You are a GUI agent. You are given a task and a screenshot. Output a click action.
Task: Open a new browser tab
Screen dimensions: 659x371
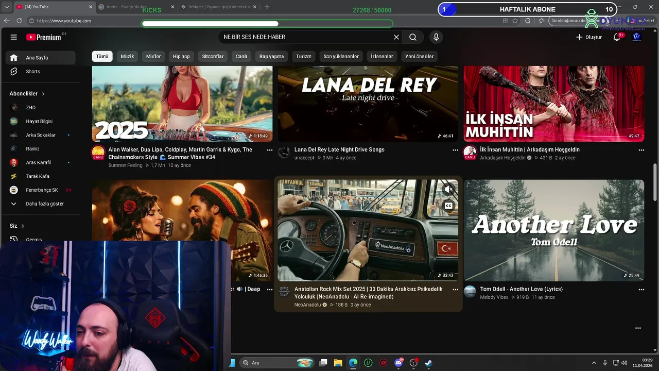point(267,7)
